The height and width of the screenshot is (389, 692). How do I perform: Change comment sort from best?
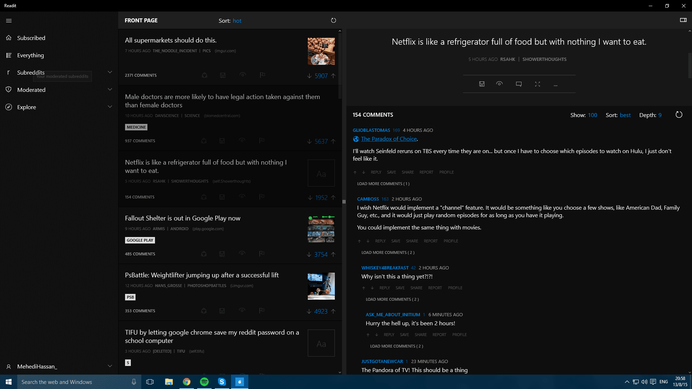[625, 115]
